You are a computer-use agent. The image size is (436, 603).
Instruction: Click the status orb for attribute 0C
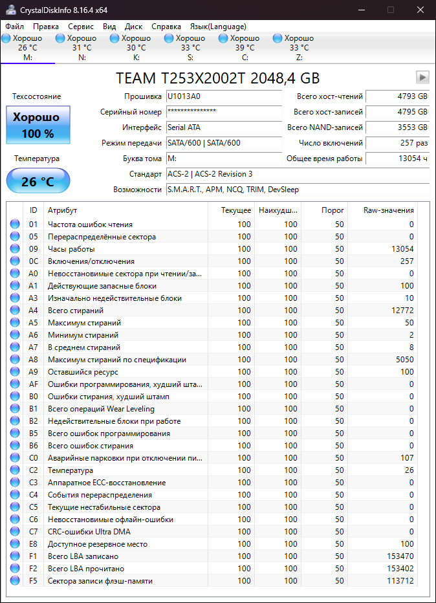tap(15, 261)
